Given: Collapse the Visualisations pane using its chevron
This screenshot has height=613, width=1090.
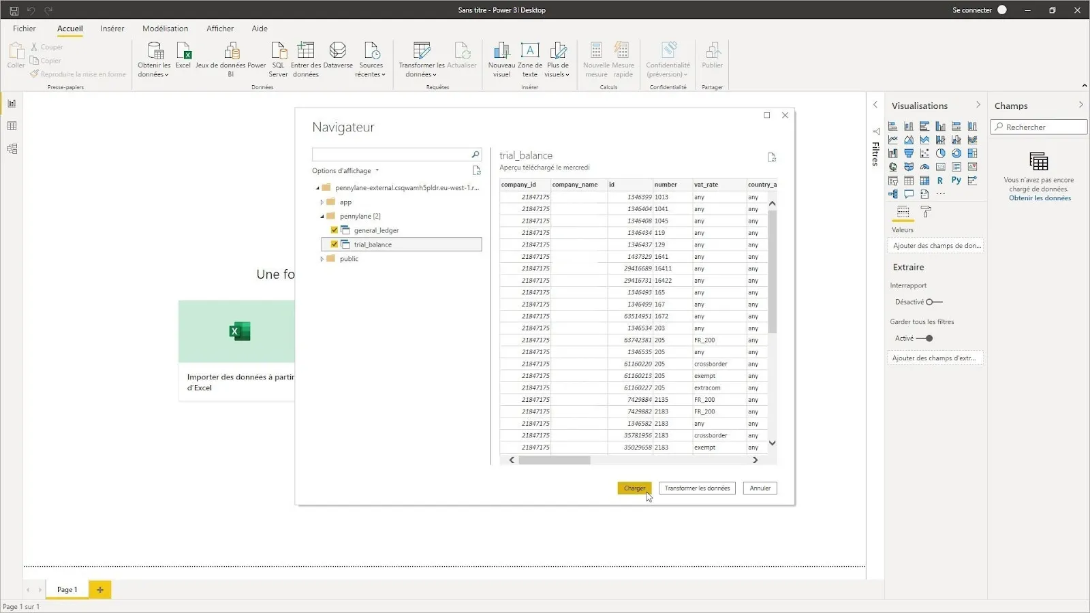Looking at the screenshot, I should (x=978, y=105).
